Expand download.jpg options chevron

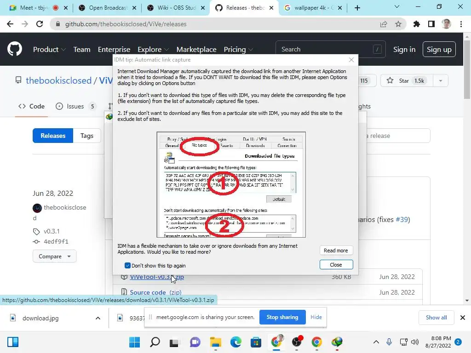(x=98, y=318)
